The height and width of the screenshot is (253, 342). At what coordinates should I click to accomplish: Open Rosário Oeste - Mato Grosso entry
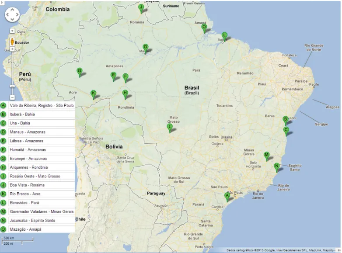pyautogui.click(x=42, y=176)
